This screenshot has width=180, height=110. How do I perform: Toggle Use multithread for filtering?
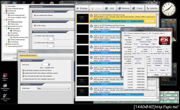35,15
